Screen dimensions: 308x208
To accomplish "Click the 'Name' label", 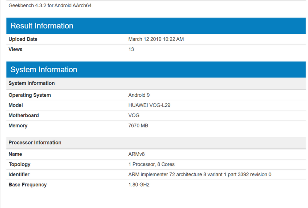I will click(x=15, y=154).
